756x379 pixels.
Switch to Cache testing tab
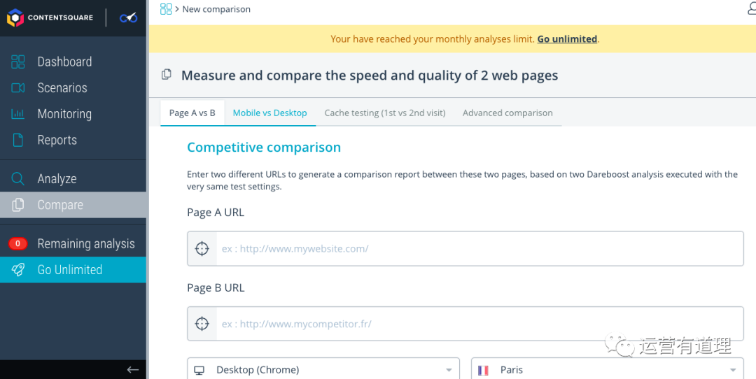(385, 113)
